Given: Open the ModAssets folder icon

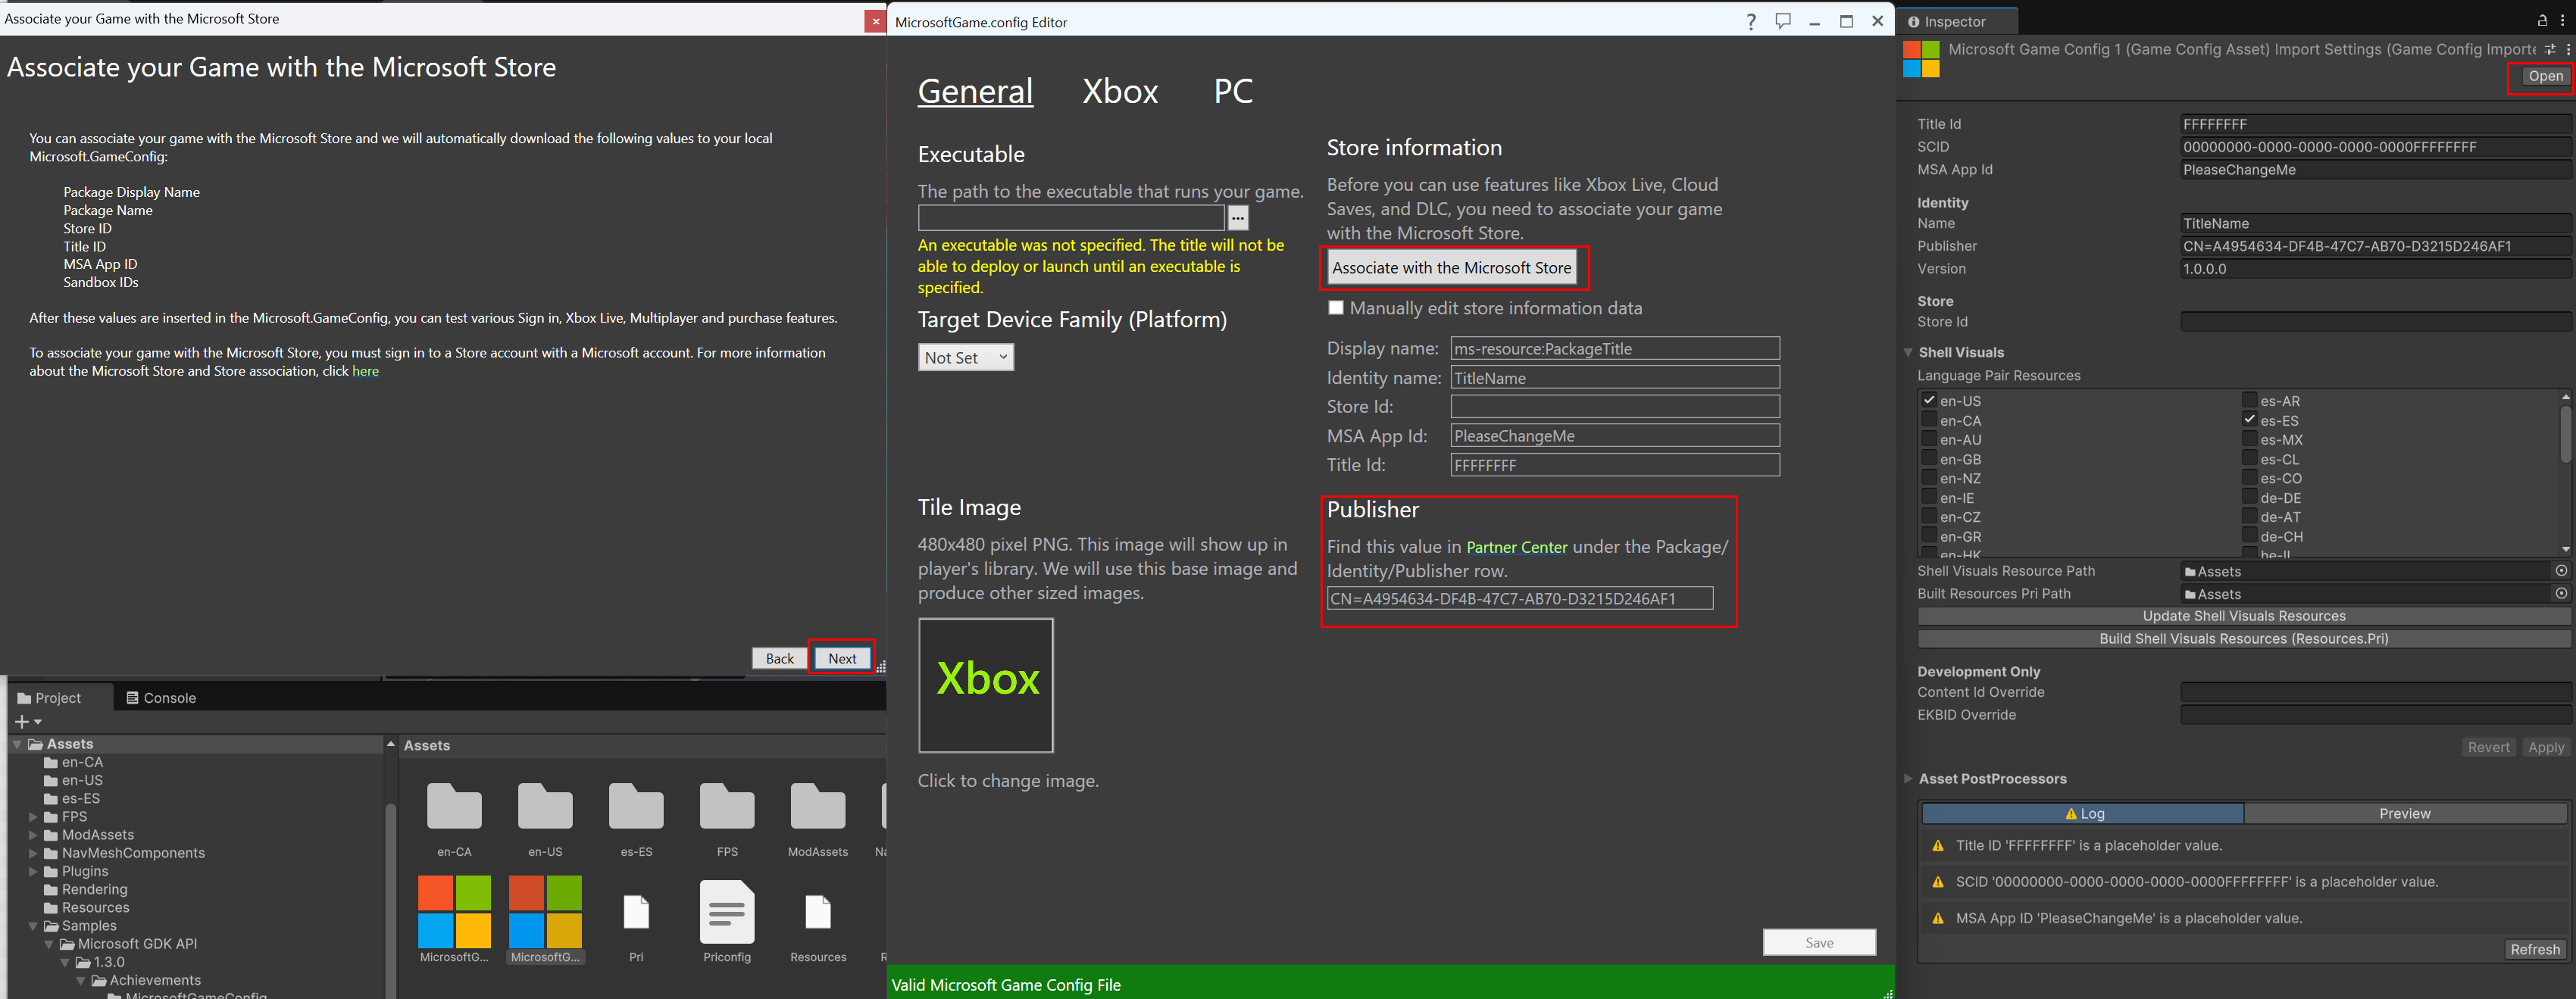Looking at the screenshot, I should pyautogui.click(x=817, y=807).
